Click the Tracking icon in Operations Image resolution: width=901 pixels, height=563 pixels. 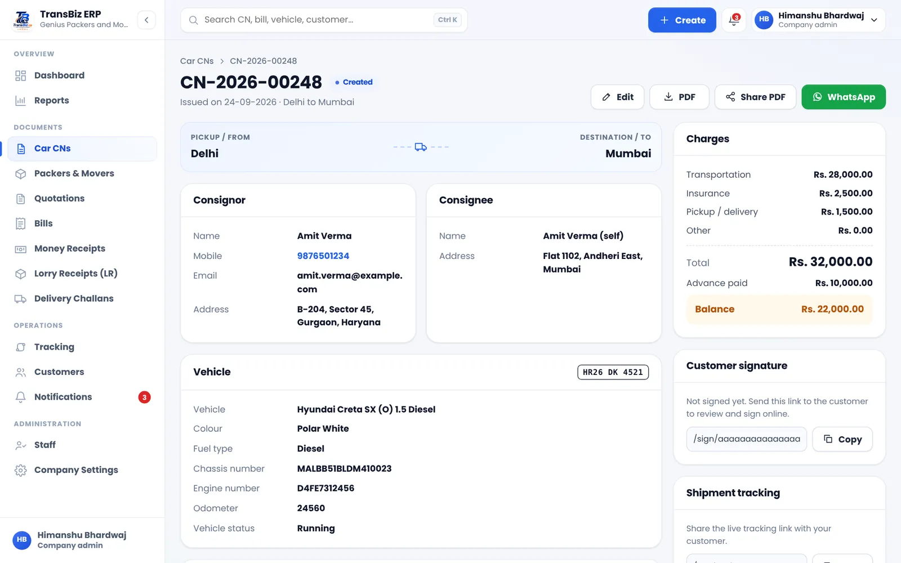[21, 347]
